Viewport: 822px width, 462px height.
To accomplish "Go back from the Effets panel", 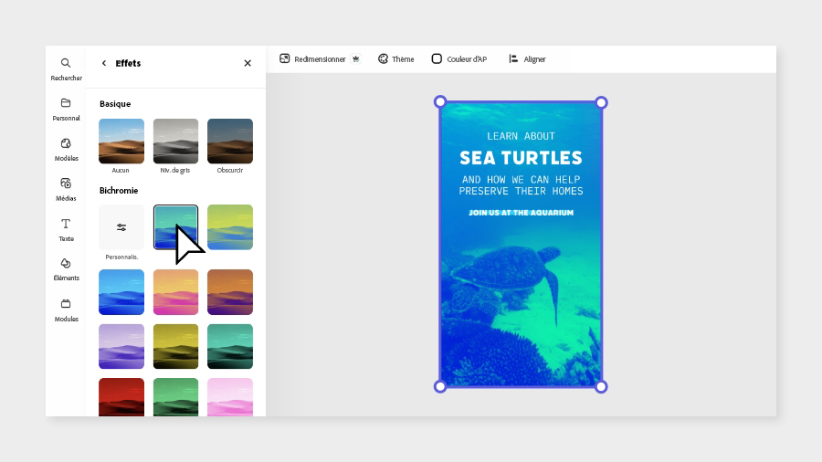I will pos(104,63).
